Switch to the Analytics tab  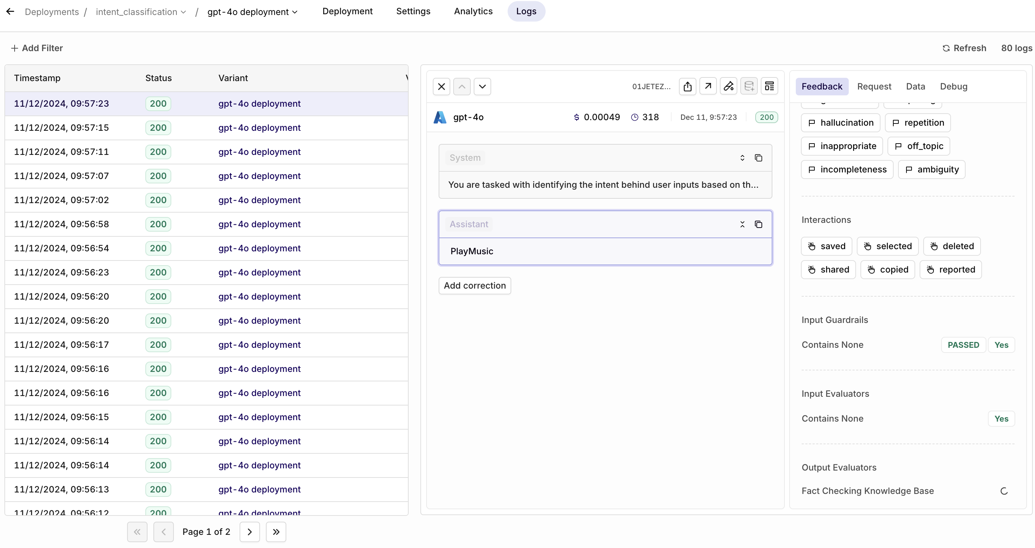(x=473, y=11)
